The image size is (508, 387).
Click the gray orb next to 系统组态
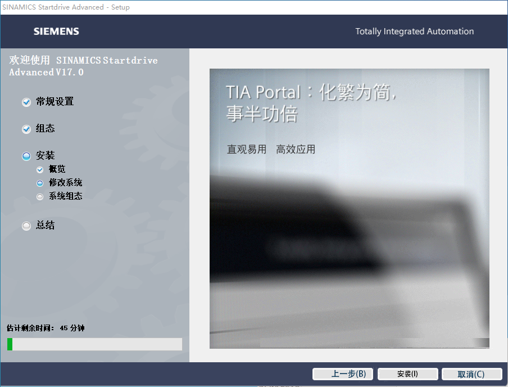(x=40, y=196)
